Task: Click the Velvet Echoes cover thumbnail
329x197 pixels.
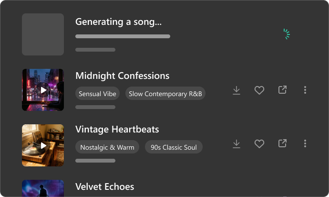Action: point(43,188)
